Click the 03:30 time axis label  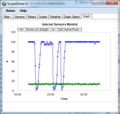[51, 94]
